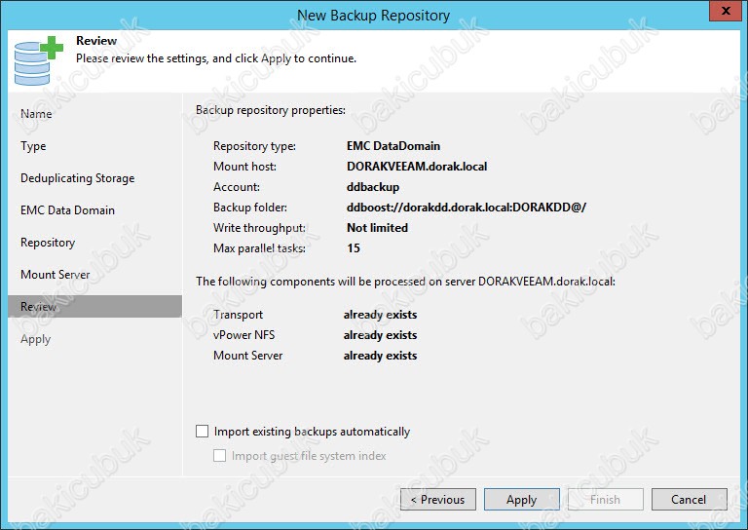Click the 'Please review the settings' instruction text

pyautogui.click(x=216, y=58)
